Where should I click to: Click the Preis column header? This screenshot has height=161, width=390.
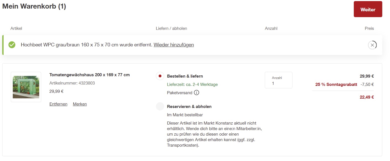click(369, 28)
